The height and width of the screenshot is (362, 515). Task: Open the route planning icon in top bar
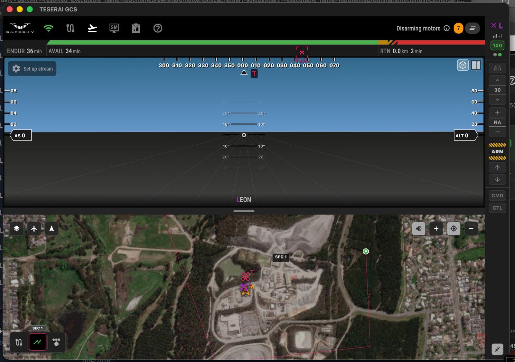70,28
